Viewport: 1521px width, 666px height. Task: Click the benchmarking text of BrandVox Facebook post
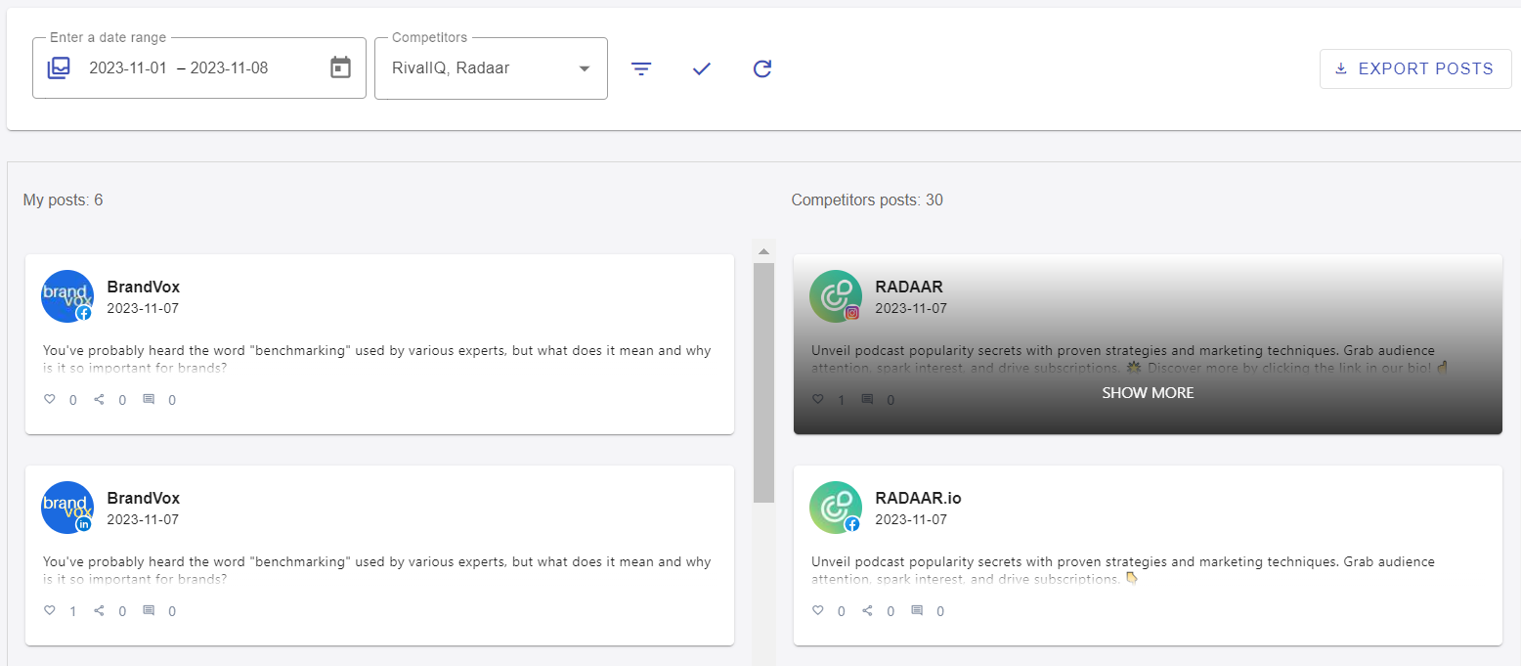point(377,359)
